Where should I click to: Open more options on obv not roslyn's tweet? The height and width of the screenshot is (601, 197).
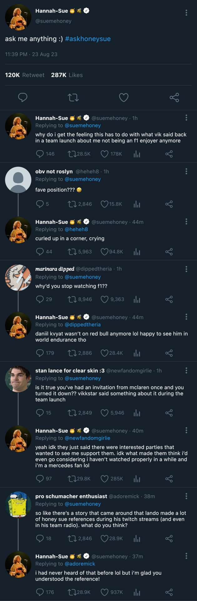(186, 171)
